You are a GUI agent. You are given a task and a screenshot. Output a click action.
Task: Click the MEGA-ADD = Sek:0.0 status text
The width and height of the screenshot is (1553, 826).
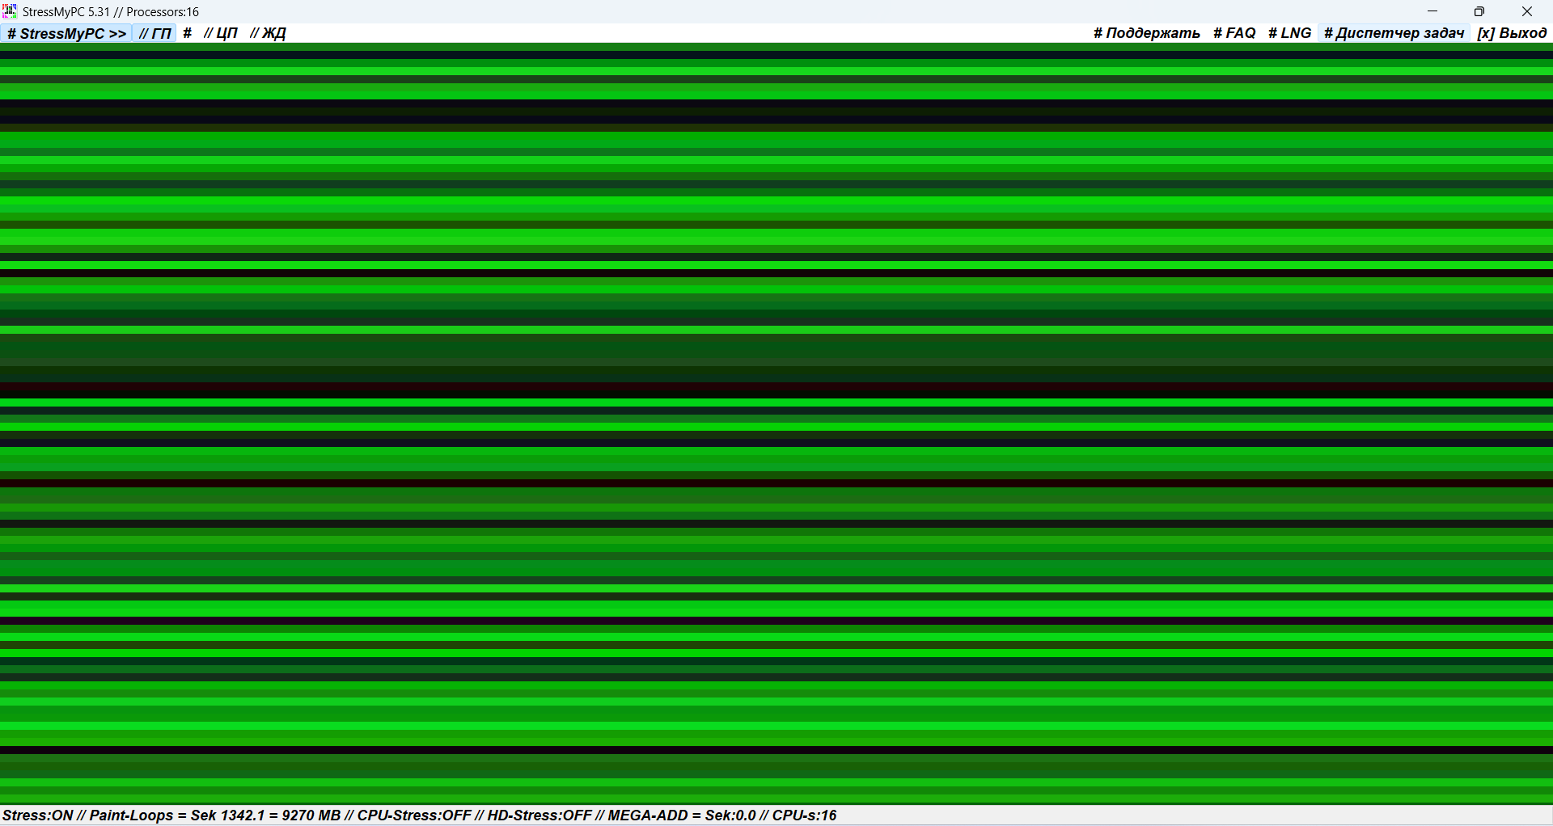coord(682,815)
